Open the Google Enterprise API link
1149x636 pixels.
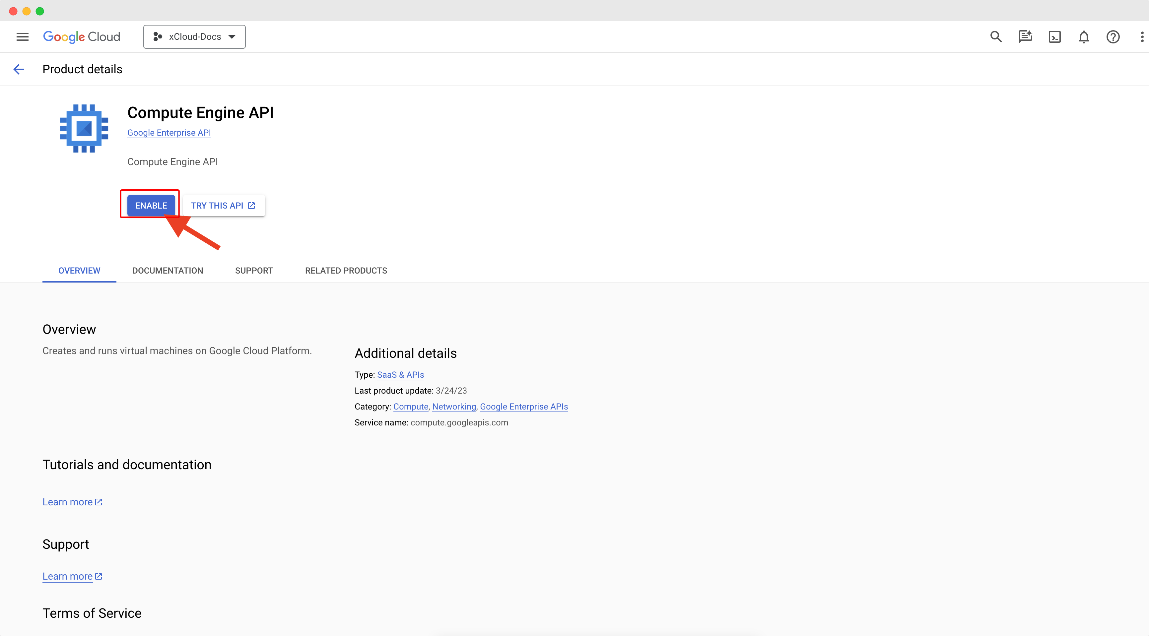pos(169,132)
